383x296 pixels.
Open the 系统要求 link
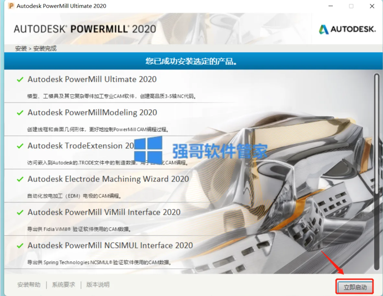[64, 285]
